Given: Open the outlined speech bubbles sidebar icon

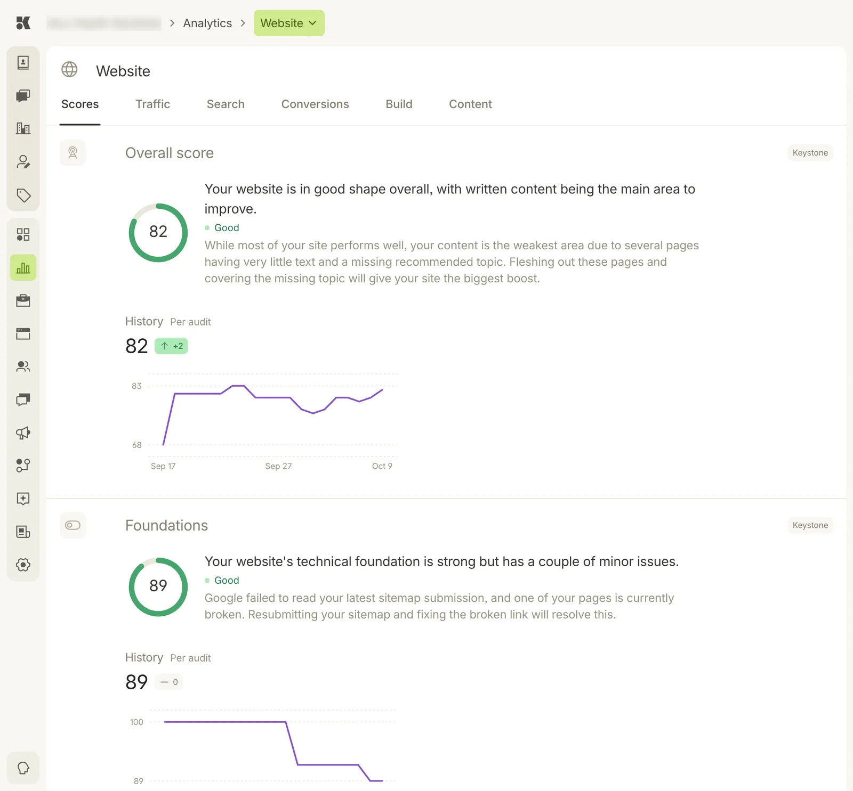Looking at the screenshot, I should point(23,399).
